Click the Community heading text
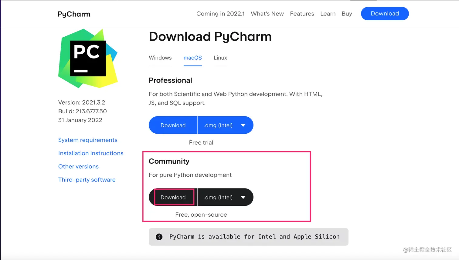The height and width of the screenshot is (260, 459). 169,161
